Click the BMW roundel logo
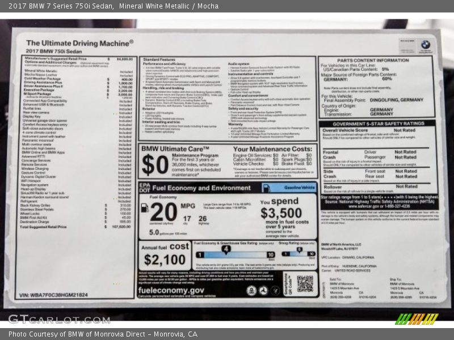This screenshot has height=340, width=454. point(425,45)
